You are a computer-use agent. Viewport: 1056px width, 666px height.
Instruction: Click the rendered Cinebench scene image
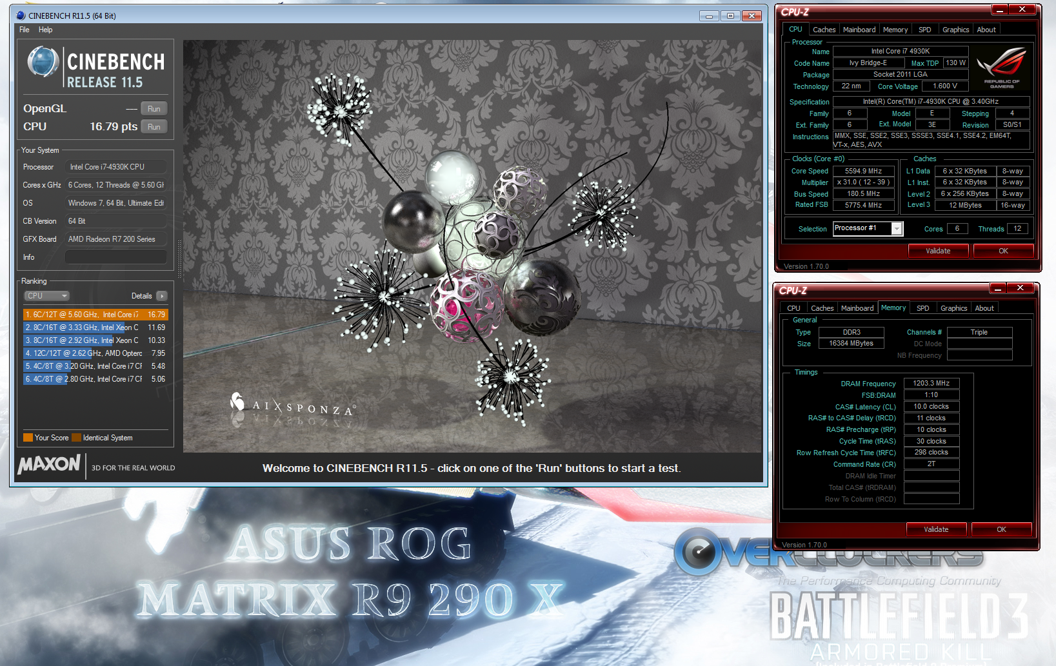tap(472, 246)
